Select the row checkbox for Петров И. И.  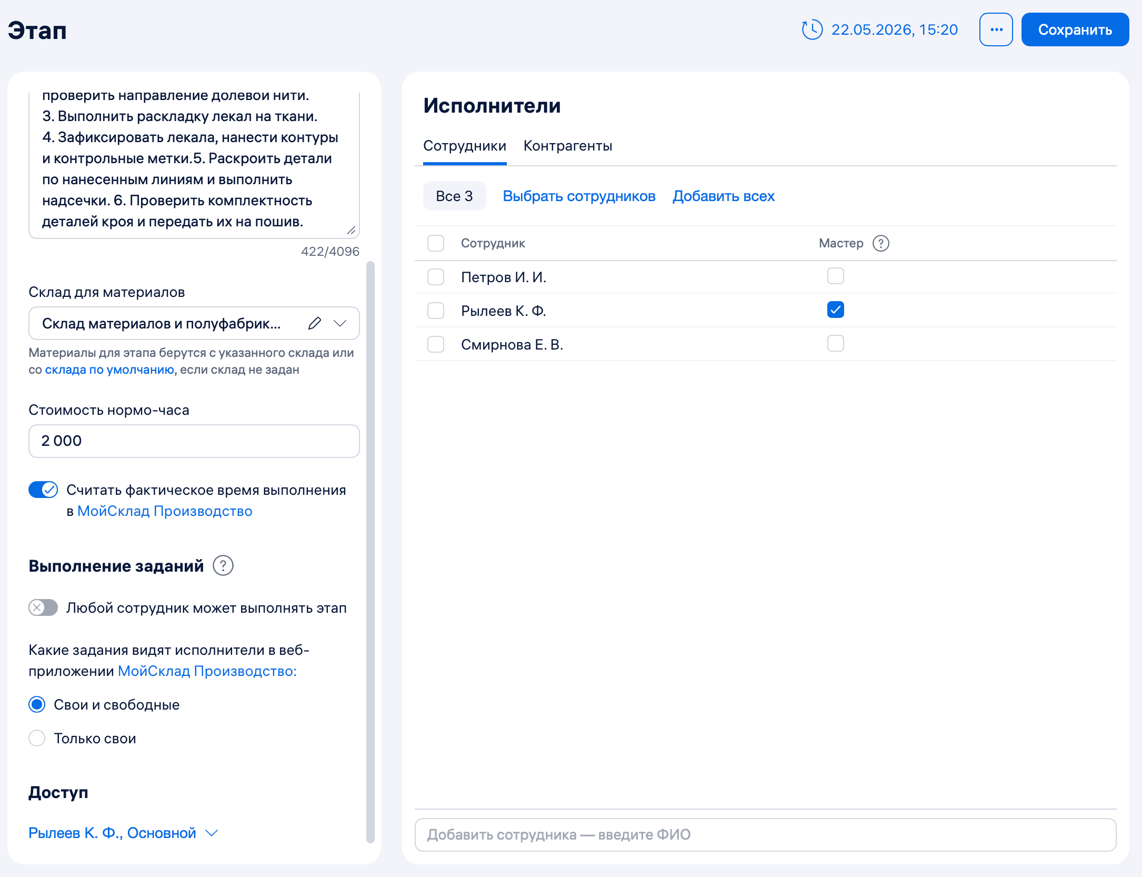pos(436,277)
